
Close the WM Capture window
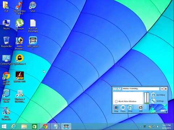click(x=166, y=89)
